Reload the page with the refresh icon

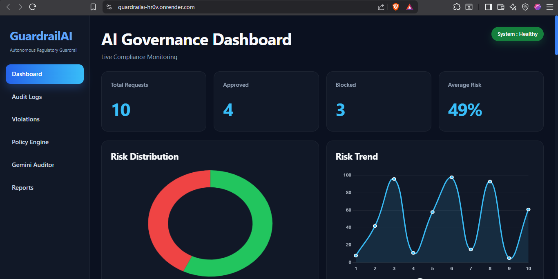pos(33,7)
